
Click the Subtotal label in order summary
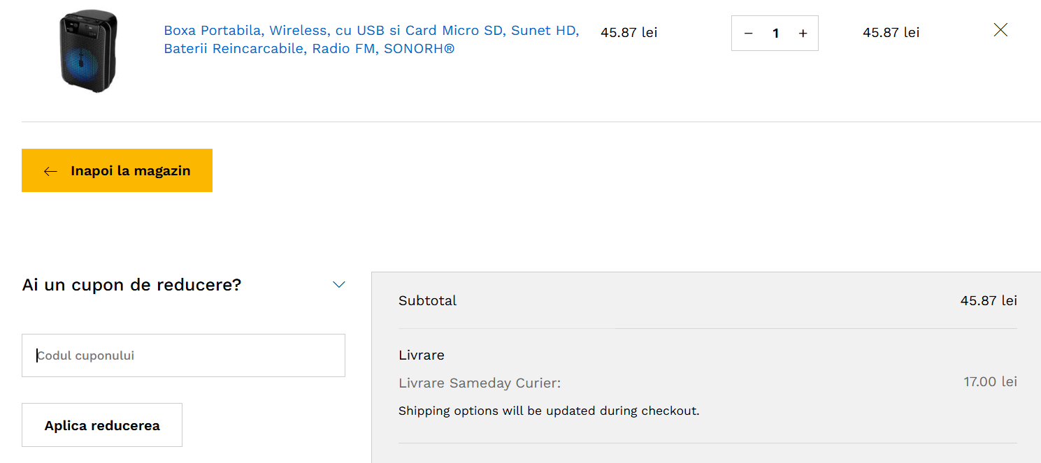coord(427,301)
